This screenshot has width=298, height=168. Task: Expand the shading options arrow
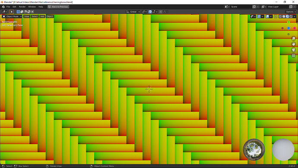[x=295, y=16]
